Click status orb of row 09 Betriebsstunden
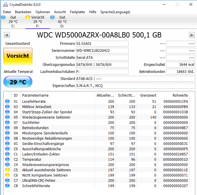The height and width of the screenshot is (195, 197). click(x=7, y=128)
